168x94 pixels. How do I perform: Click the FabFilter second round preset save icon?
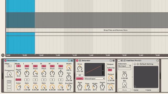pyautogui.click(x=138, y=64)
